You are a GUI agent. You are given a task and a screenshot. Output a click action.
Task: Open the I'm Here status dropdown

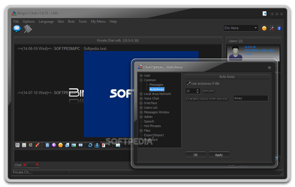tap(241, 28)
